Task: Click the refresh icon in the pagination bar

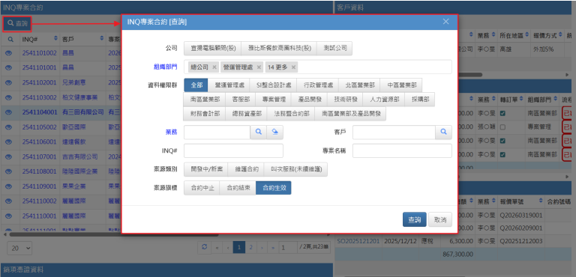Action: click(204, 247)
